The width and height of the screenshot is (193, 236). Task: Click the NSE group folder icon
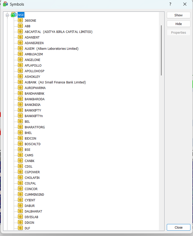(14, 15)
